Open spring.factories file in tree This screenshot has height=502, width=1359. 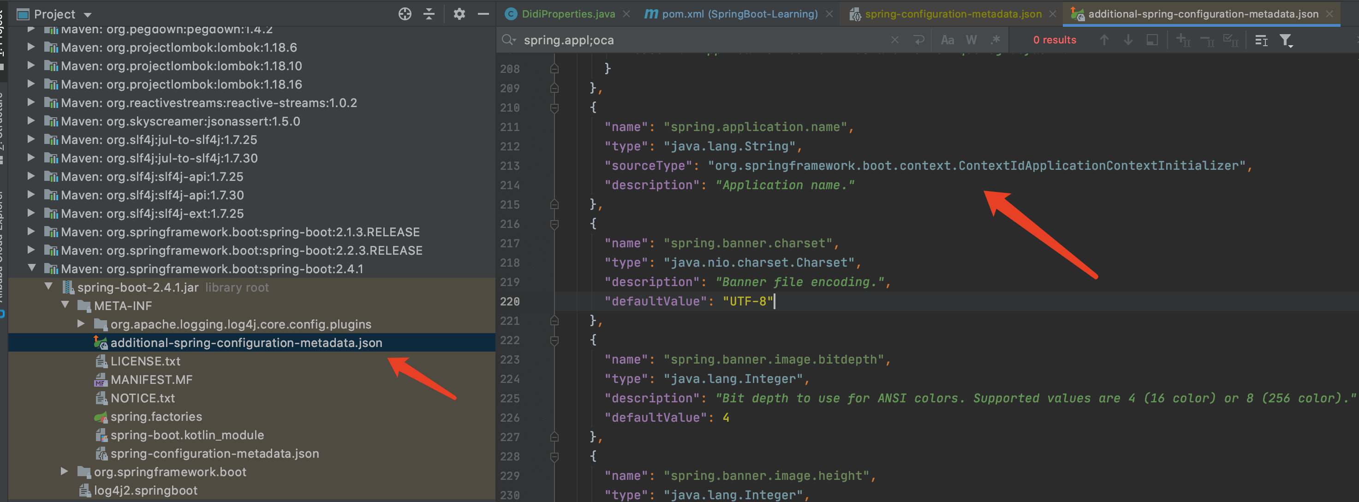[156, 417]
